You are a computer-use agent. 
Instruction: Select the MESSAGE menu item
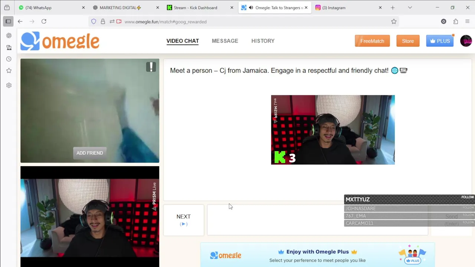point(225,41)
